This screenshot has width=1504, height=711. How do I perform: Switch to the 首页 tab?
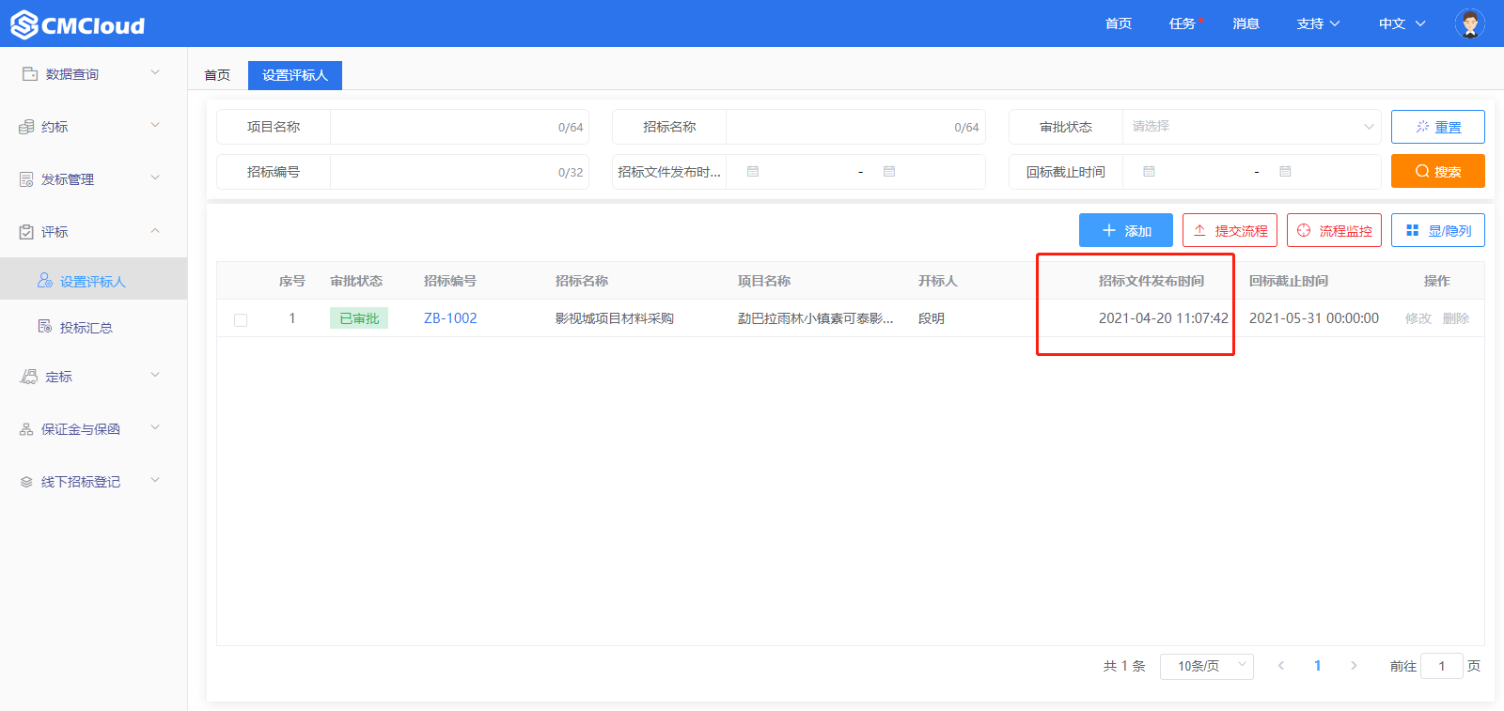point(217,75)
